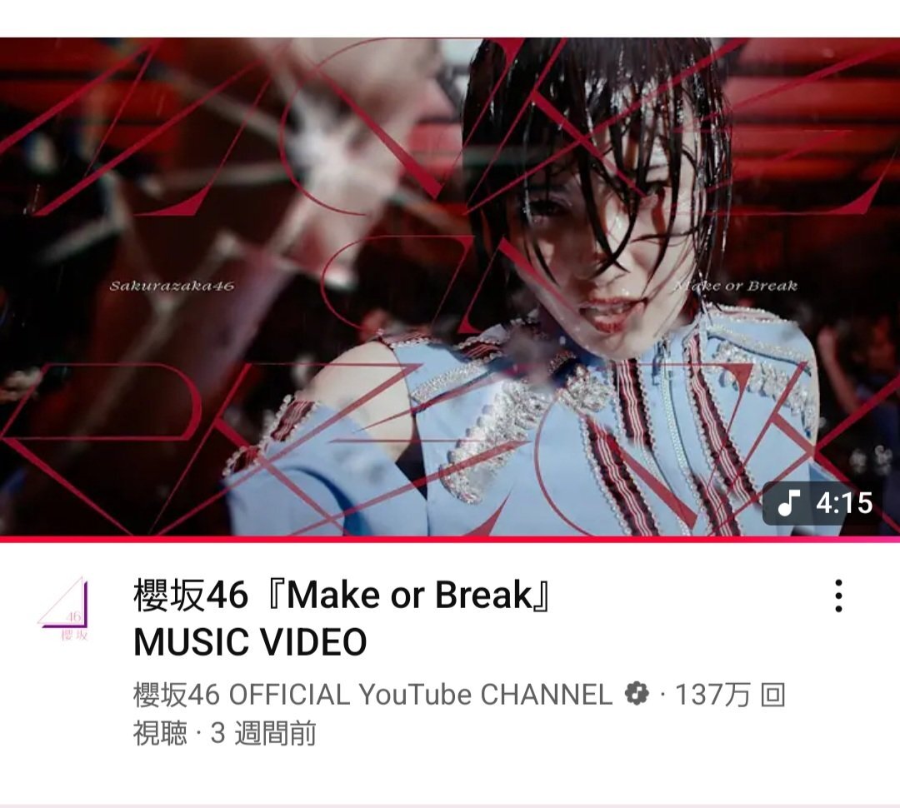Screen dimensions: 900x808
Task: Open 櫻坂46 OFFICIAL YouTube CHANNEL page
Action: 373,695
